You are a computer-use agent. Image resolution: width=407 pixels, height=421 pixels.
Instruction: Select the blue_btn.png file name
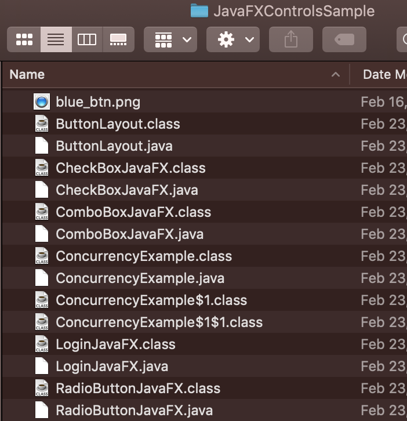pyautogui.click(x=98, y=102)
